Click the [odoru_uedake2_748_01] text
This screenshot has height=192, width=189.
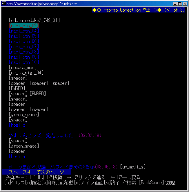coord(34,20)
